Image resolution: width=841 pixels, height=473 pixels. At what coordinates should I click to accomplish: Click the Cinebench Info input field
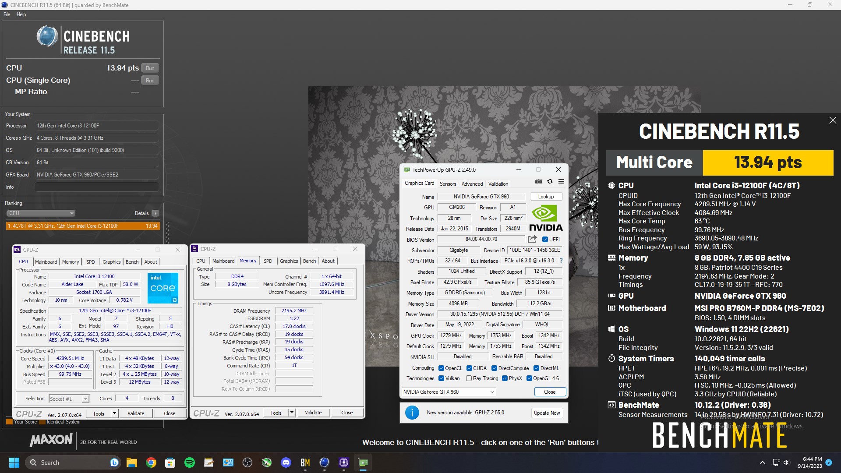(97, 187)
